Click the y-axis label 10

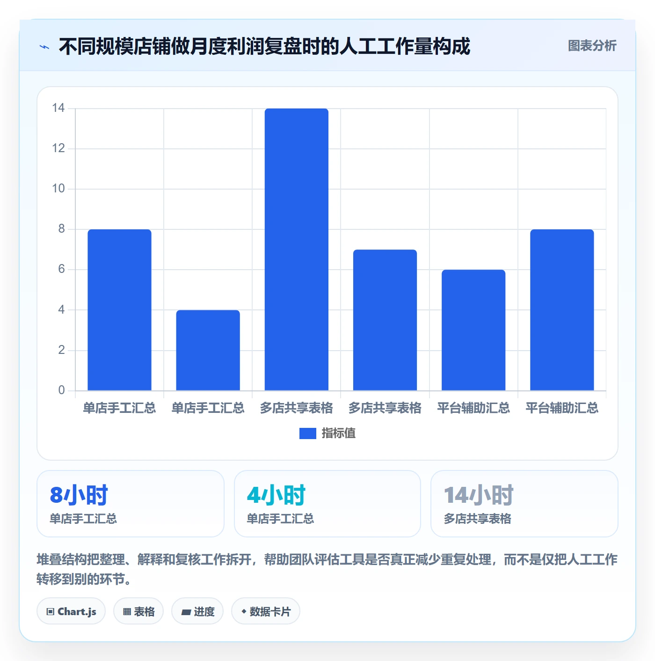point(58,189)
